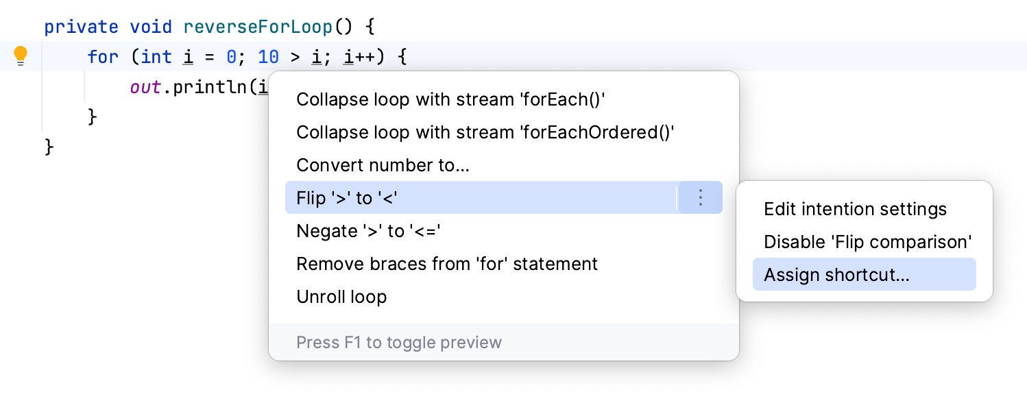Open the kebab menu beside 'Flip '>' to '<''
The image size is (1027, 403).
[700, 197]
